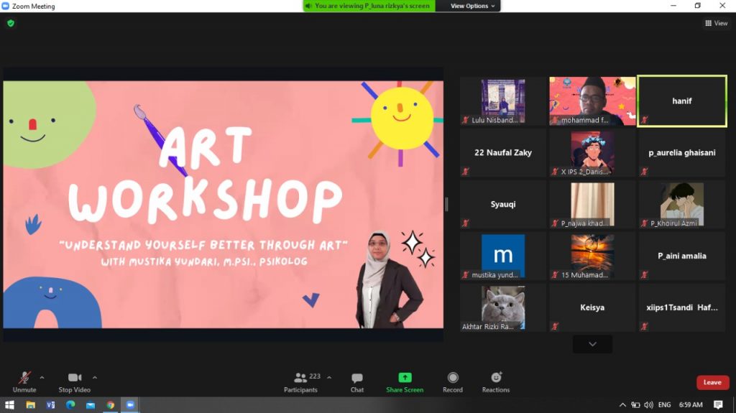This screenshot has height=413, width=736.
Task: Open the View layout menu
Action: coord(716,23)
